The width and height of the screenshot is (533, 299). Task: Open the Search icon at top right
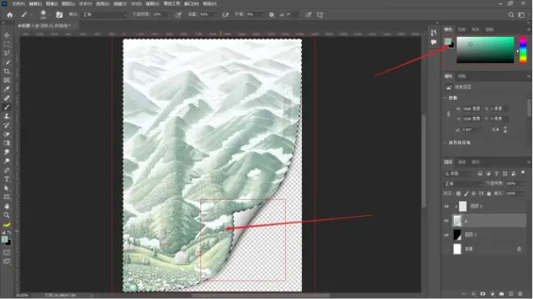click(x=511, y=15)
